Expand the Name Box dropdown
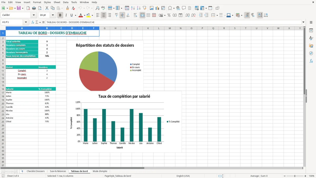The width and height of the screenshot is (316, 178). 26,22
